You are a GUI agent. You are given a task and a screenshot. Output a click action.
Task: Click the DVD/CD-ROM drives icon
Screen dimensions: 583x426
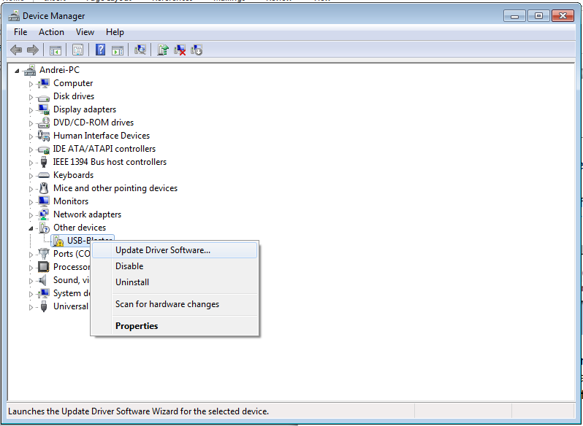click(x=44, y=123)
